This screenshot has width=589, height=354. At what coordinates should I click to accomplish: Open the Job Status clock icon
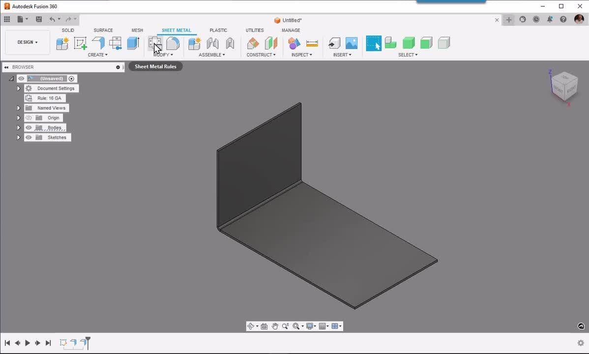click(536, 19)
